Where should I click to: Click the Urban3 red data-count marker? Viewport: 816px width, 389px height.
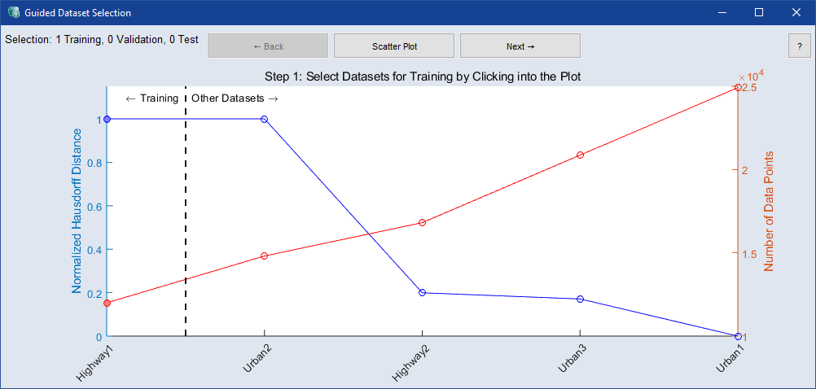[x=580, y=155]
